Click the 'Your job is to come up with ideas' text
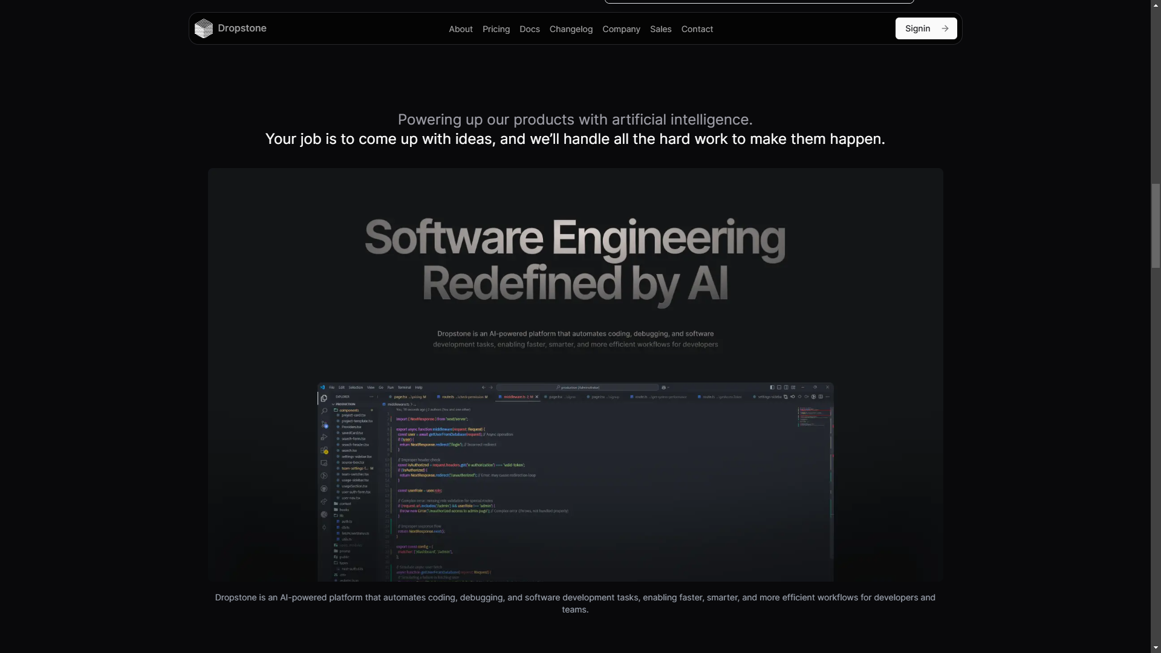This screenshot has height=653, width=1161. [575, 139]
